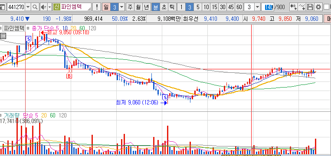Choose the 45 minute interval

[x=231, y=7]
